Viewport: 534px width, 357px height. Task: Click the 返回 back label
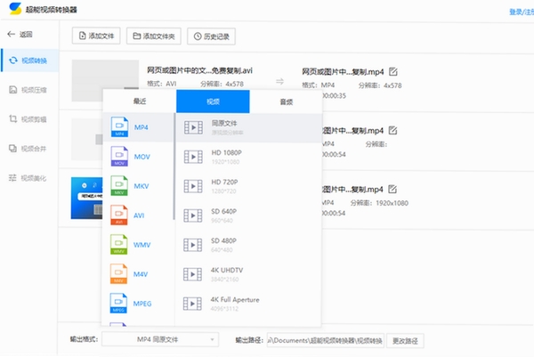pos(26,35)
